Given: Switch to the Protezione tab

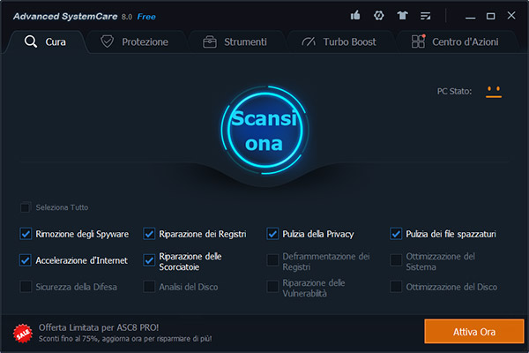Looking at the screenshot, I should [135, 41].
